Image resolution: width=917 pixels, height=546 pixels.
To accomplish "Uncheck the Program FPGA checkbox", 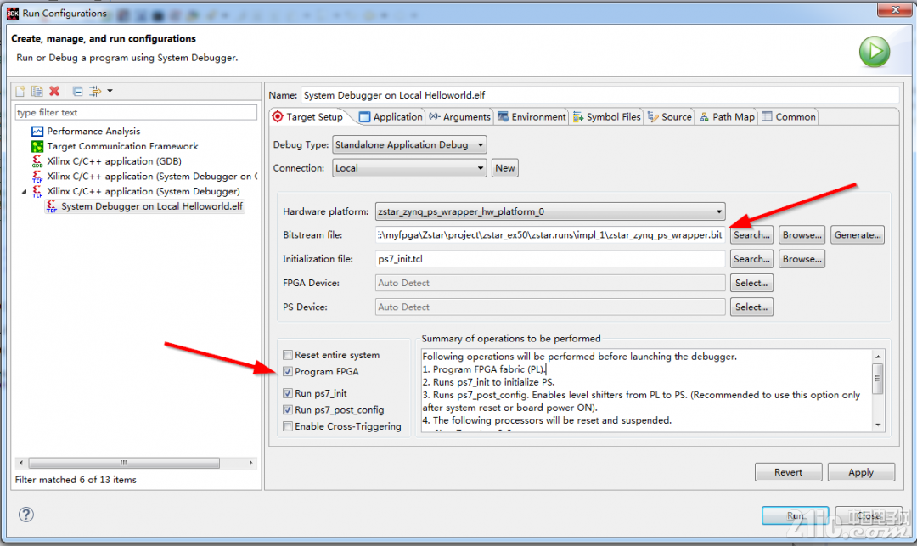I will click(288, 371).
